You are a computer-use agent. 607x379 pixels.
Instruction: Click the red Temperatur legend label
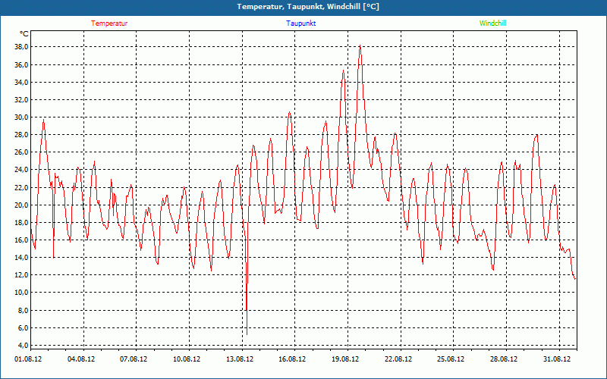click(x=109, y=23)
